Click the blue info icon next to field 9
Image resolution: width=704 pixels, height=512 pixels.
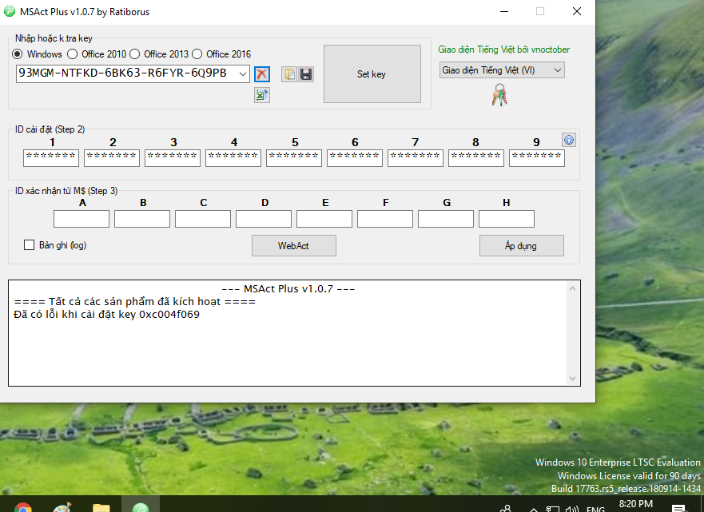point(569,140)
